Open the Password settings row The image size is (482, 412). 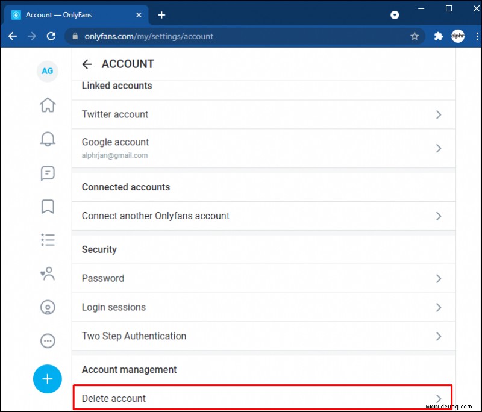[x=264, y=278]
